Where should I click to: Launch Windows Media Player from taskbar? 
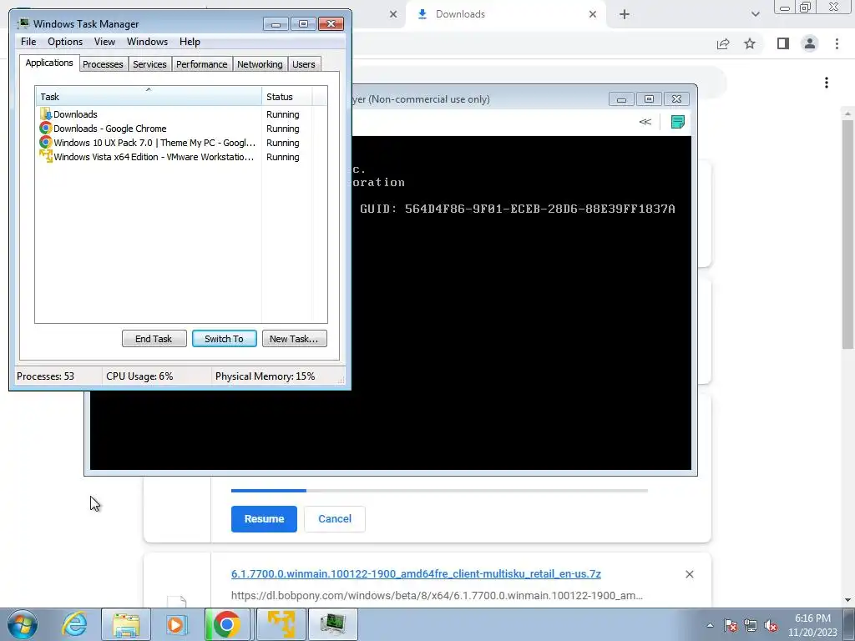click(175, 624)
